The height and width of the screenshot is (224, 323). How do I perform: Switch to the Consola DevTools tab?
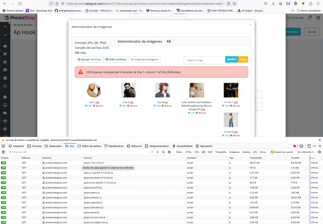coord(35,146)
